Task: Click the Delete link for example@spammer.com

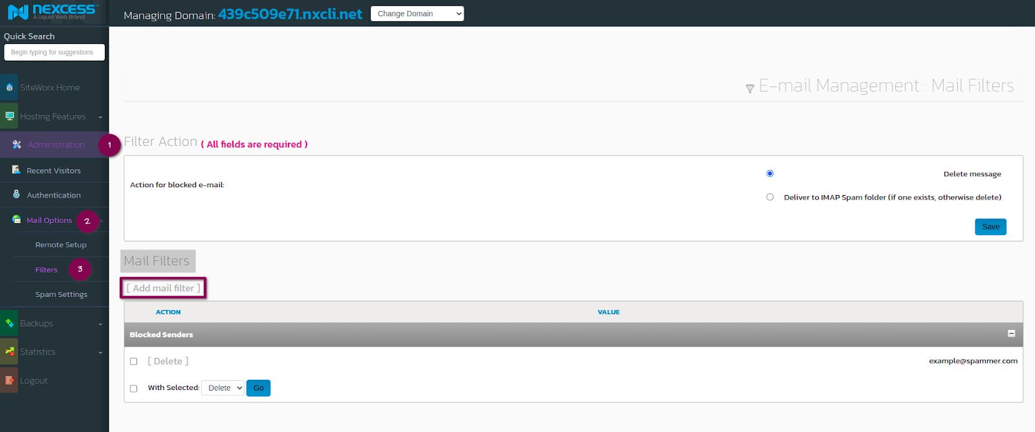Action: click(168, 361)
